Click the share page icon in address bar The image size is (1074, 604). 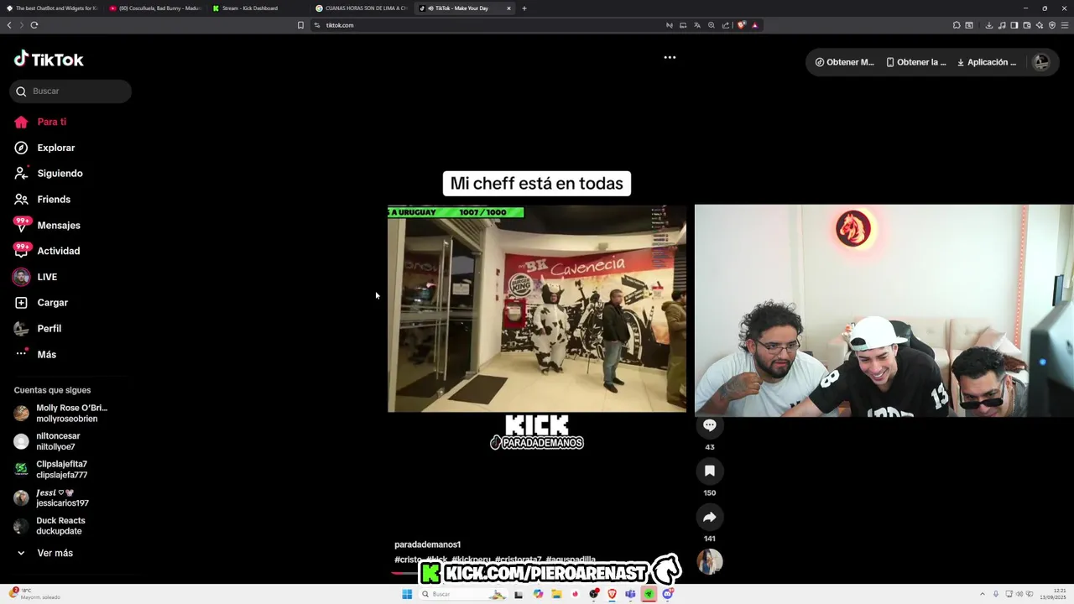tap(726, 25)
